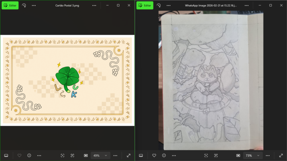Show file info for Cartão Postal 3.png
The width and height of the screenshot is (287, 161).
pyautogui.click(x=29, y=155)
